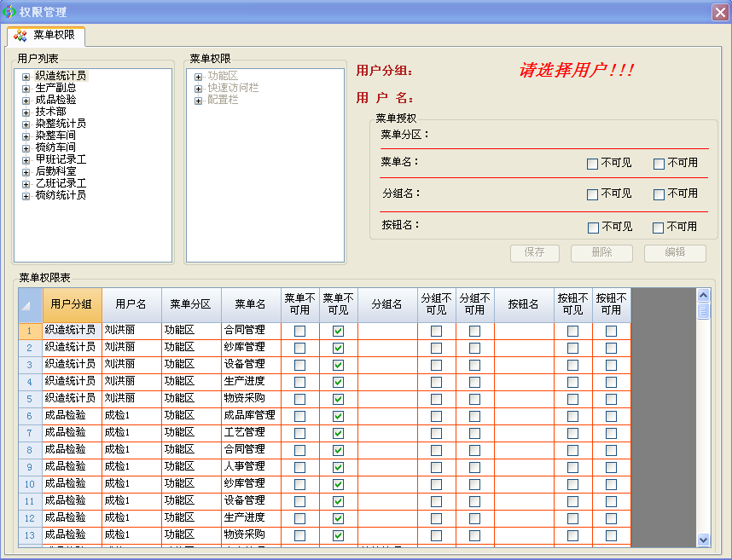Click the 人事管理 cell in row 9
The image size is (732, 560).
(x=251, y=467)
